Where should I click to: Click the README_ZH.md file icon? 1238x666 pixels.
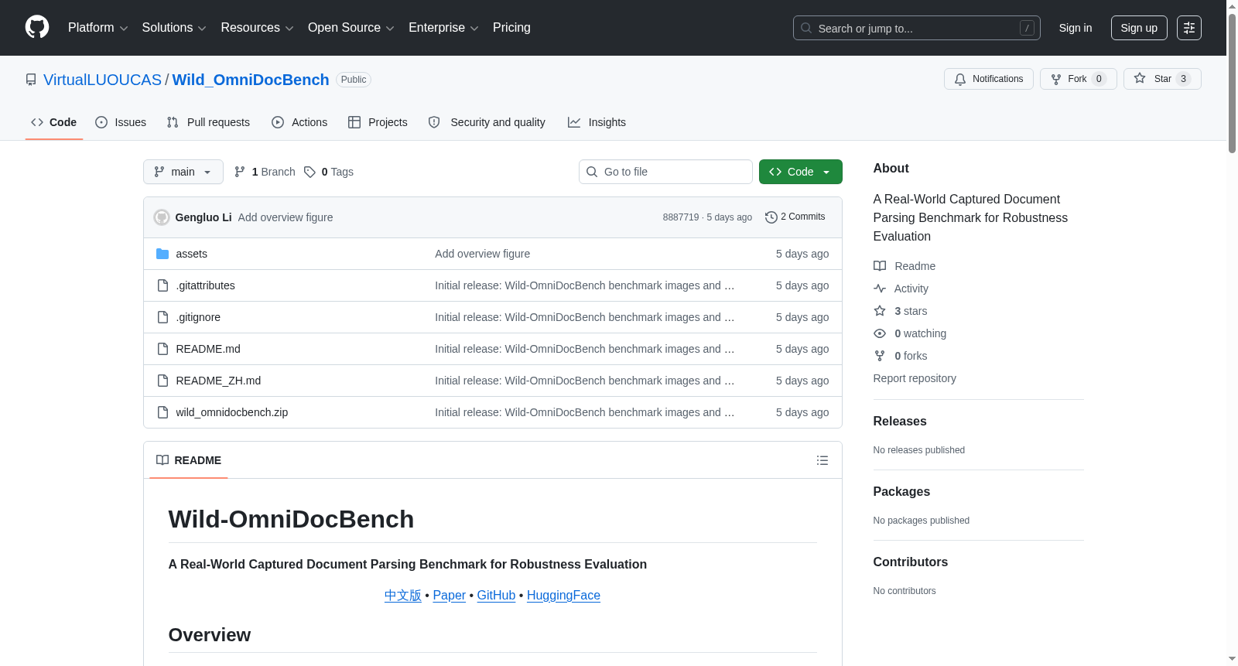click(162, 381)
